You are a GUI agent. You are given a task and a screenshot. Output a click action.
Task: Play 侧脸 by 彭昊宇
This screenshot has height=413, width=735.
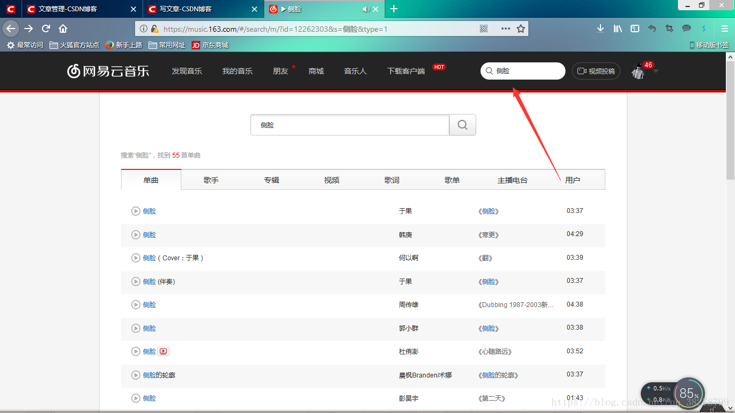(x=136, y=398)
